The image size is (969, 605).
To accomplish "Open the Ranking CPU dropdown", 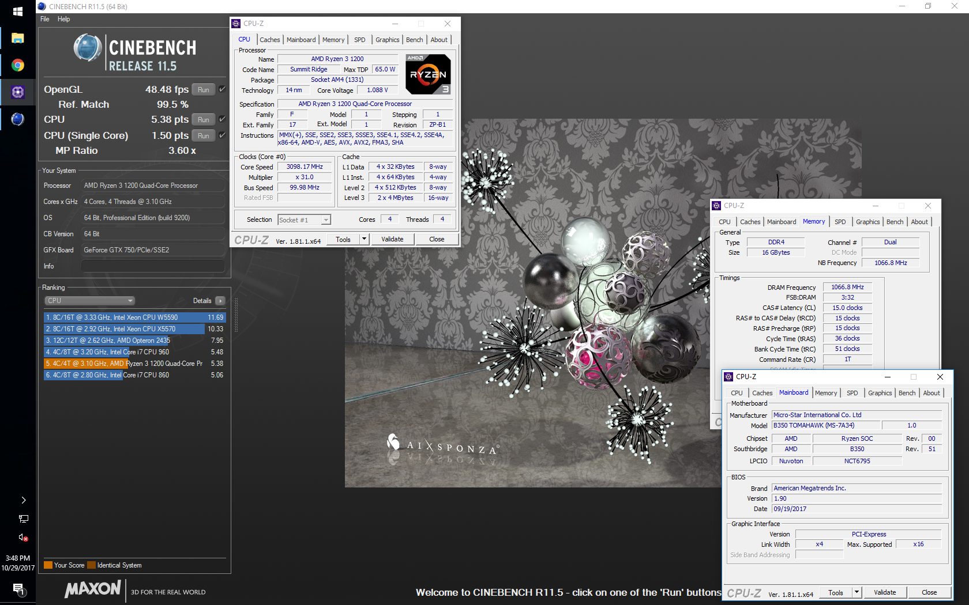I will click(x=90, y=301).
